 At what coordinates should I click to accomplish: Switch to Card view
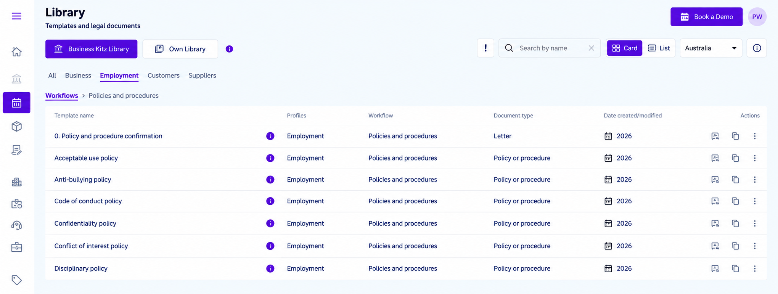625,48
